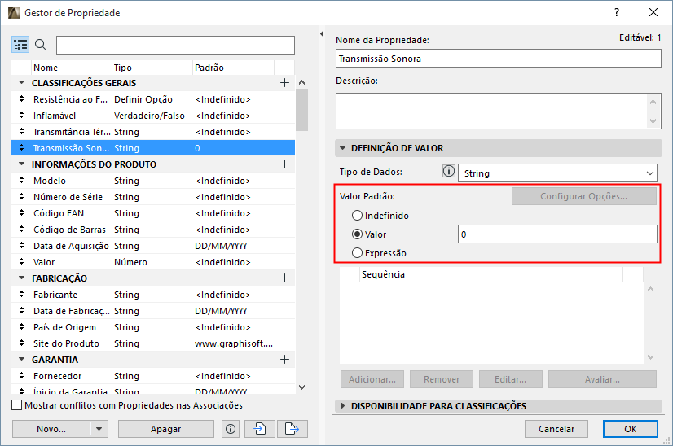Add property to CLASSIFICAÇÕES GERAIS group with plus
673x446 pixels.
click(284, 83)
